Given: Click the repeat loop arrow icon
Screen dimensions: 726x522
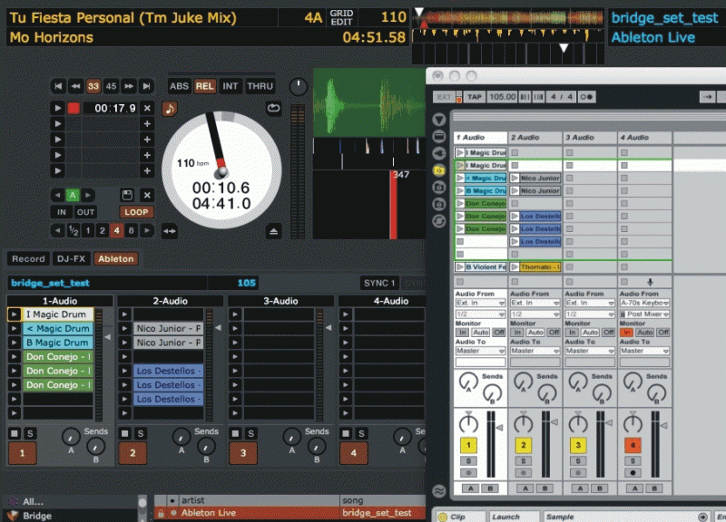Looking at the screenshot, I should 274,108.
